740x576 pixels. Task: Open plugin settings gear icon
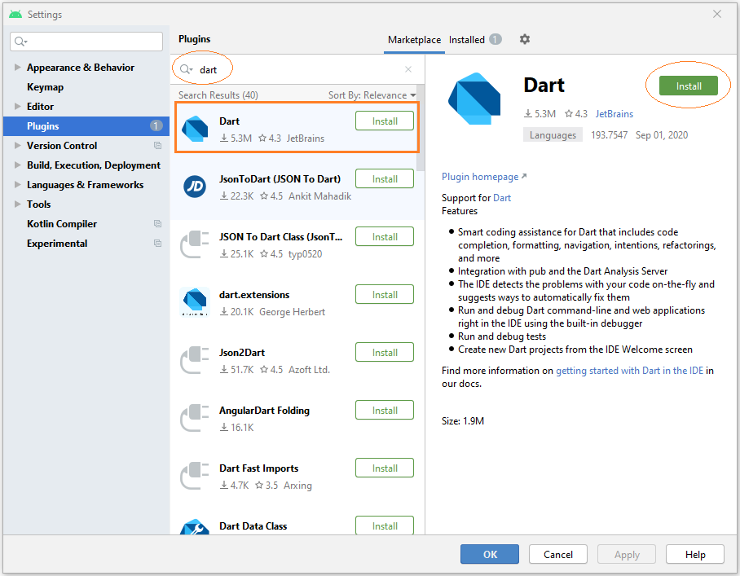[x=524, y=39]
